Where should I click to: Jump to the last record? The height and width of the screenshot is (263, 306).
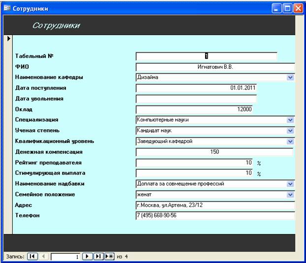98,256
